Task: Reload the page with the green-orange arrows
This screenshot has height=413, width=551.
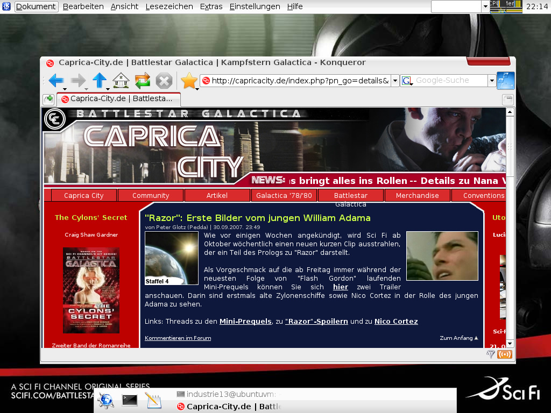Action: pyautogui.click(x=142, y=81)
